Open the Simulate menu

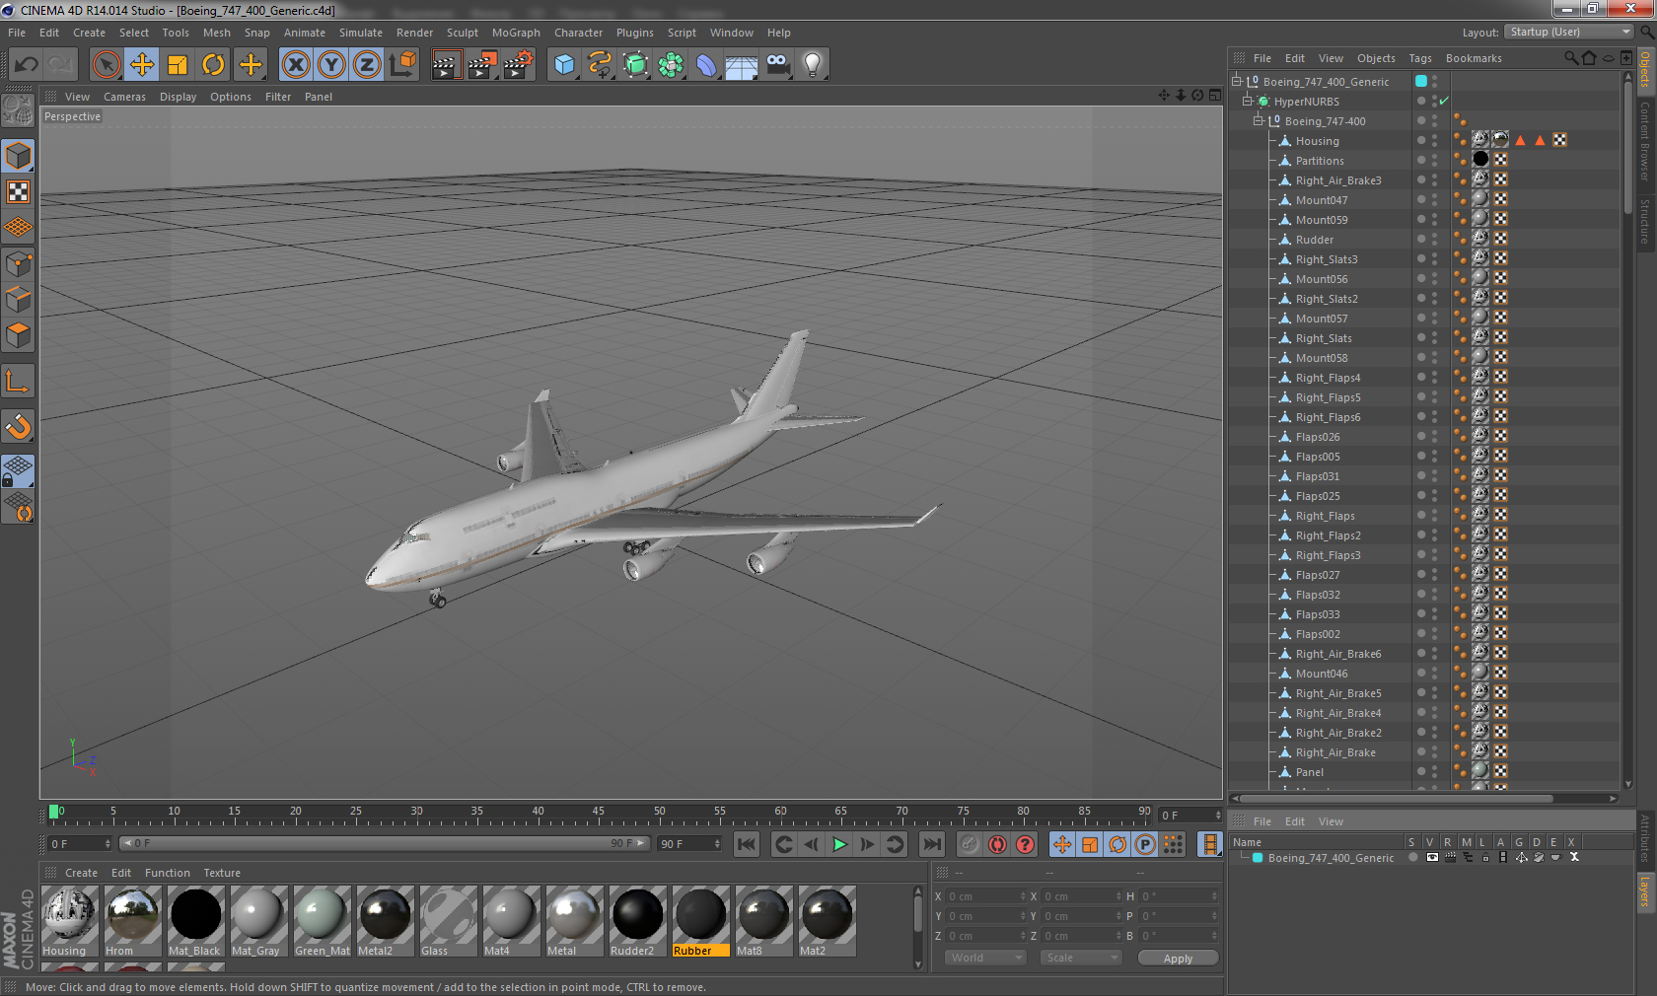[x=361, y=33]
